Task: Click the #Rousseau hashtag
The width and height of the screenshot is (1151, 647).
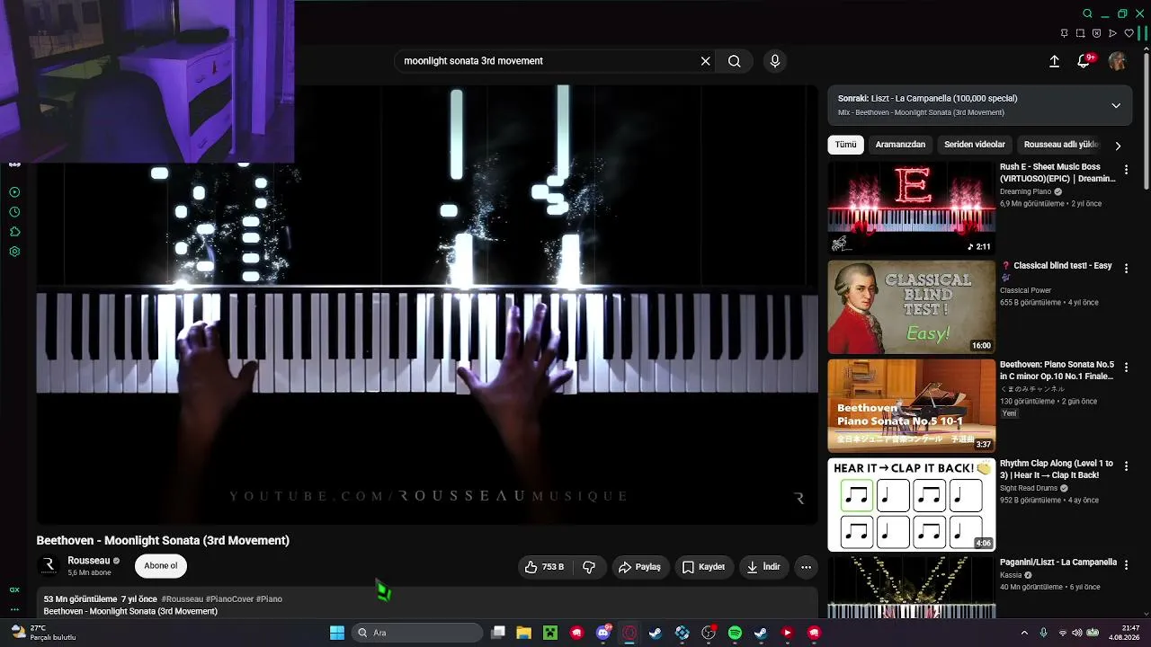Action: [183, 599]
